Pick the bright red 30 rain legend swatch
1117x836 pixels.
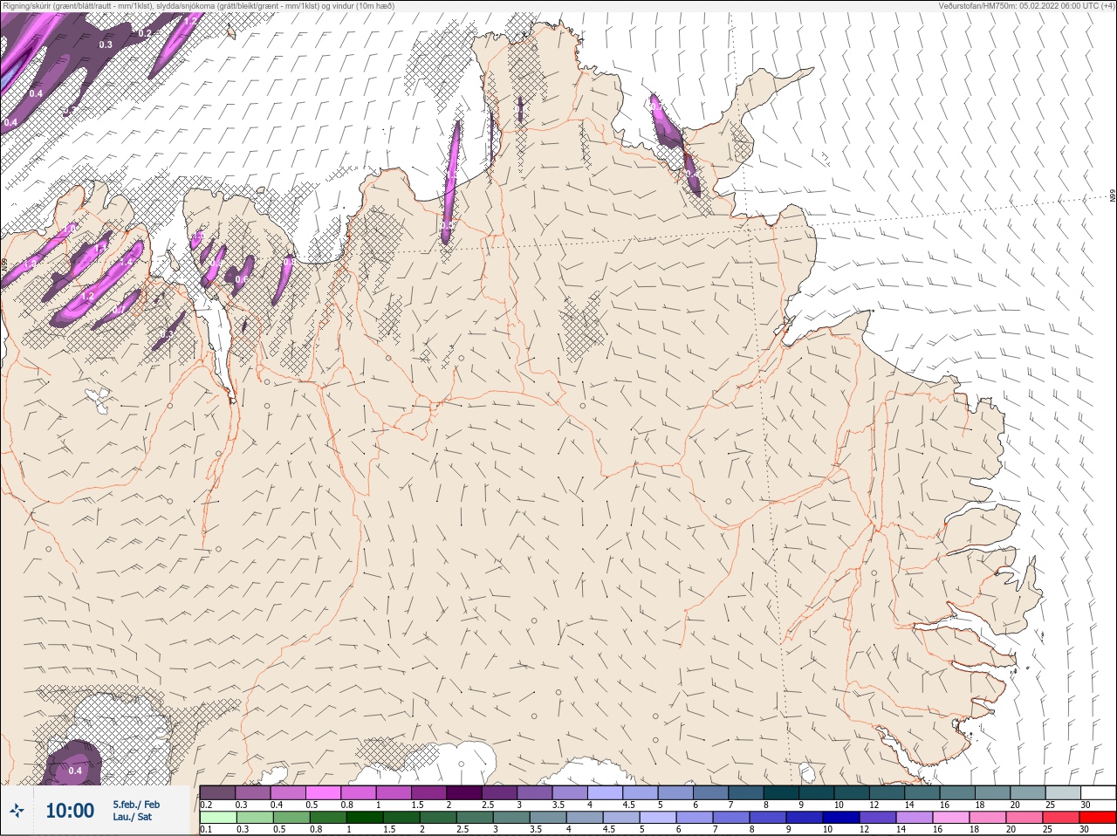coord(1097,818)
